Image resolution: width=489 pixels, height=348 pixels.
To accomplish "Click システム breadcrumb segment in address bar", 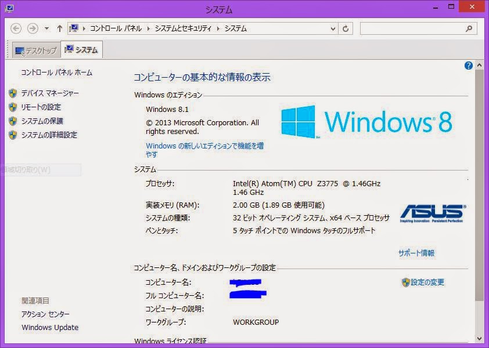I will (236, 28).
